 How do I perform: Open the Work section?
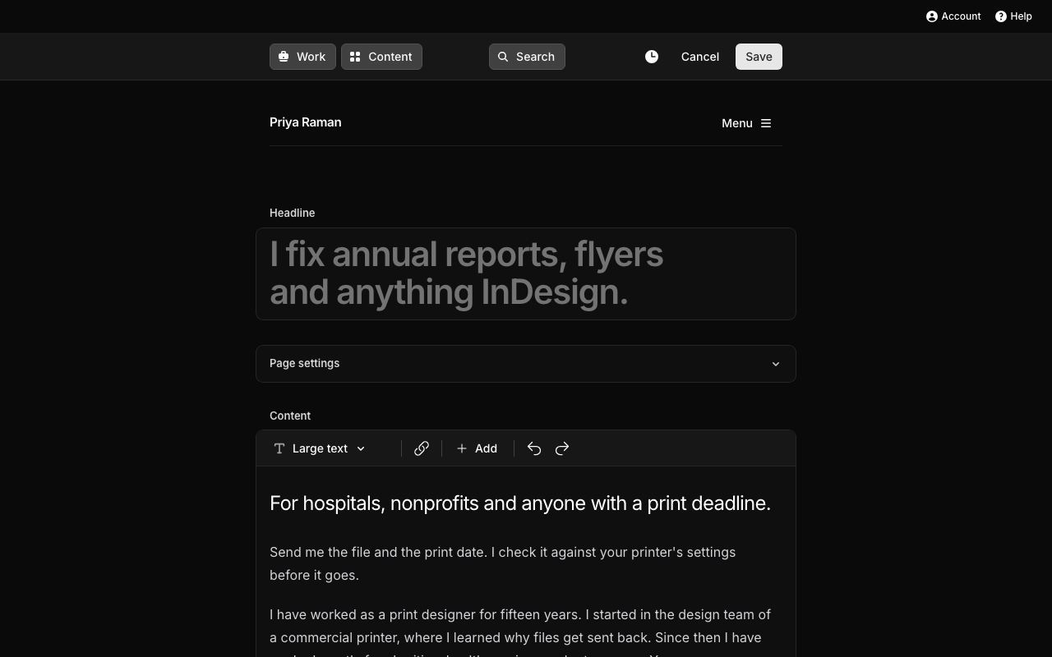pyautogui.click(x=302, y=57)
